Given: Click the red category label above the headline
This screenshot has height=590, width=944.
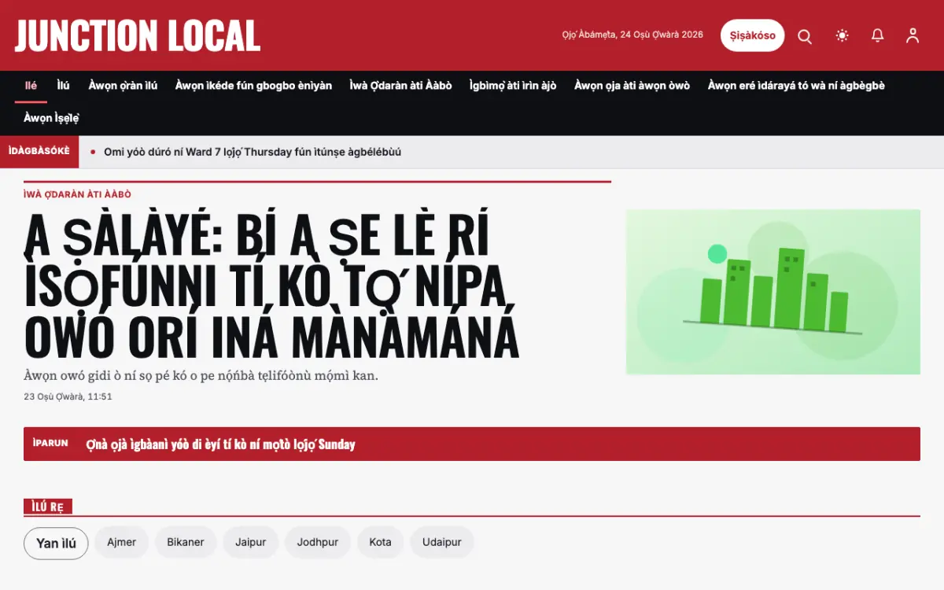Looking at the screenshot, I should click(77, 194).
